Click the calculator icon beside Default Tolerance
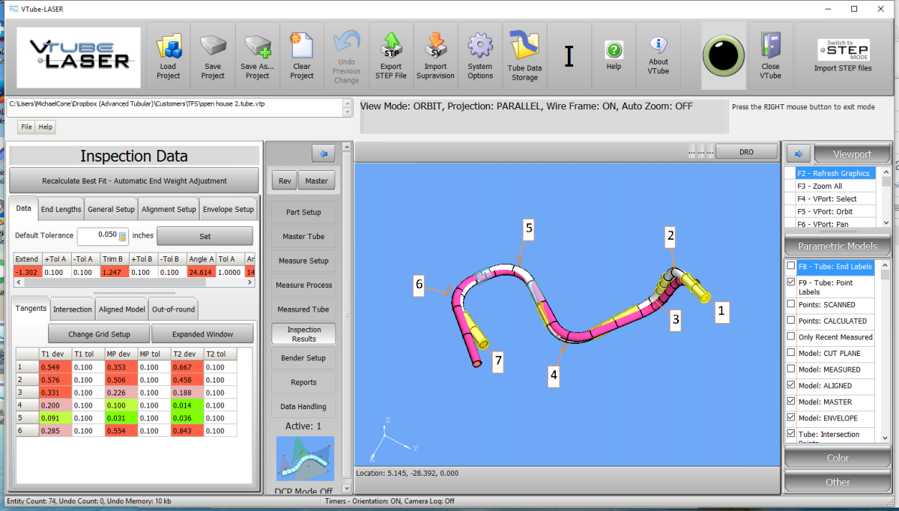The width and height of the screenshot is (899, 511). [123, 236]
